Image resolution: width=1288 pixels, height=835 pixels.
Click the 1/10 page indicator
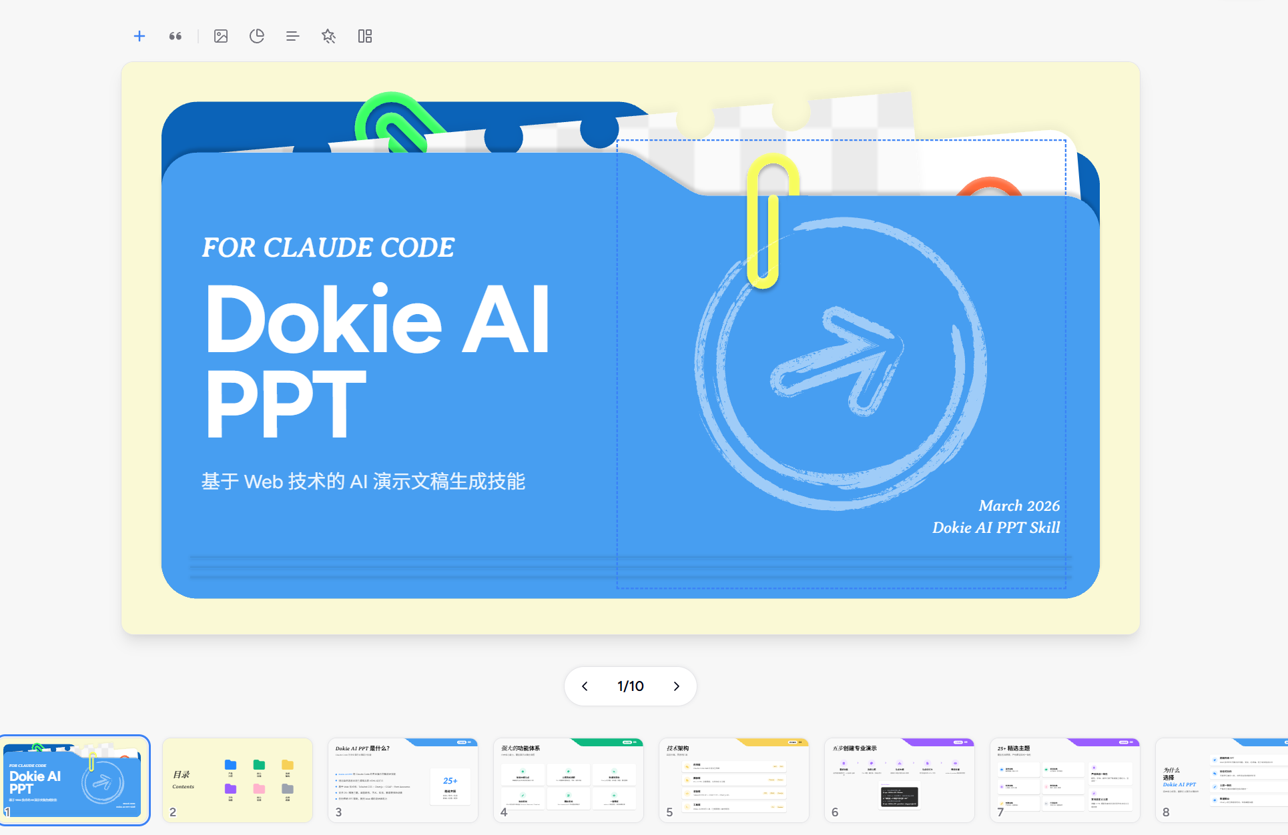630,686
